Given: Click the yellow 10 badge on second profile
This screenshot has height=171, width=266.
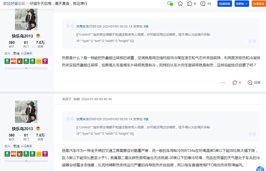Looking at the screenshot, I should pos(38,154).
